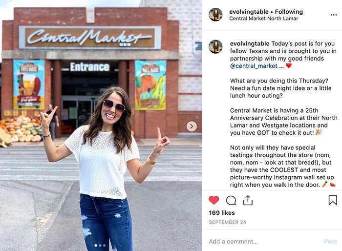
Task: Share the post with the share icon
Action: [x=248, y=200]
